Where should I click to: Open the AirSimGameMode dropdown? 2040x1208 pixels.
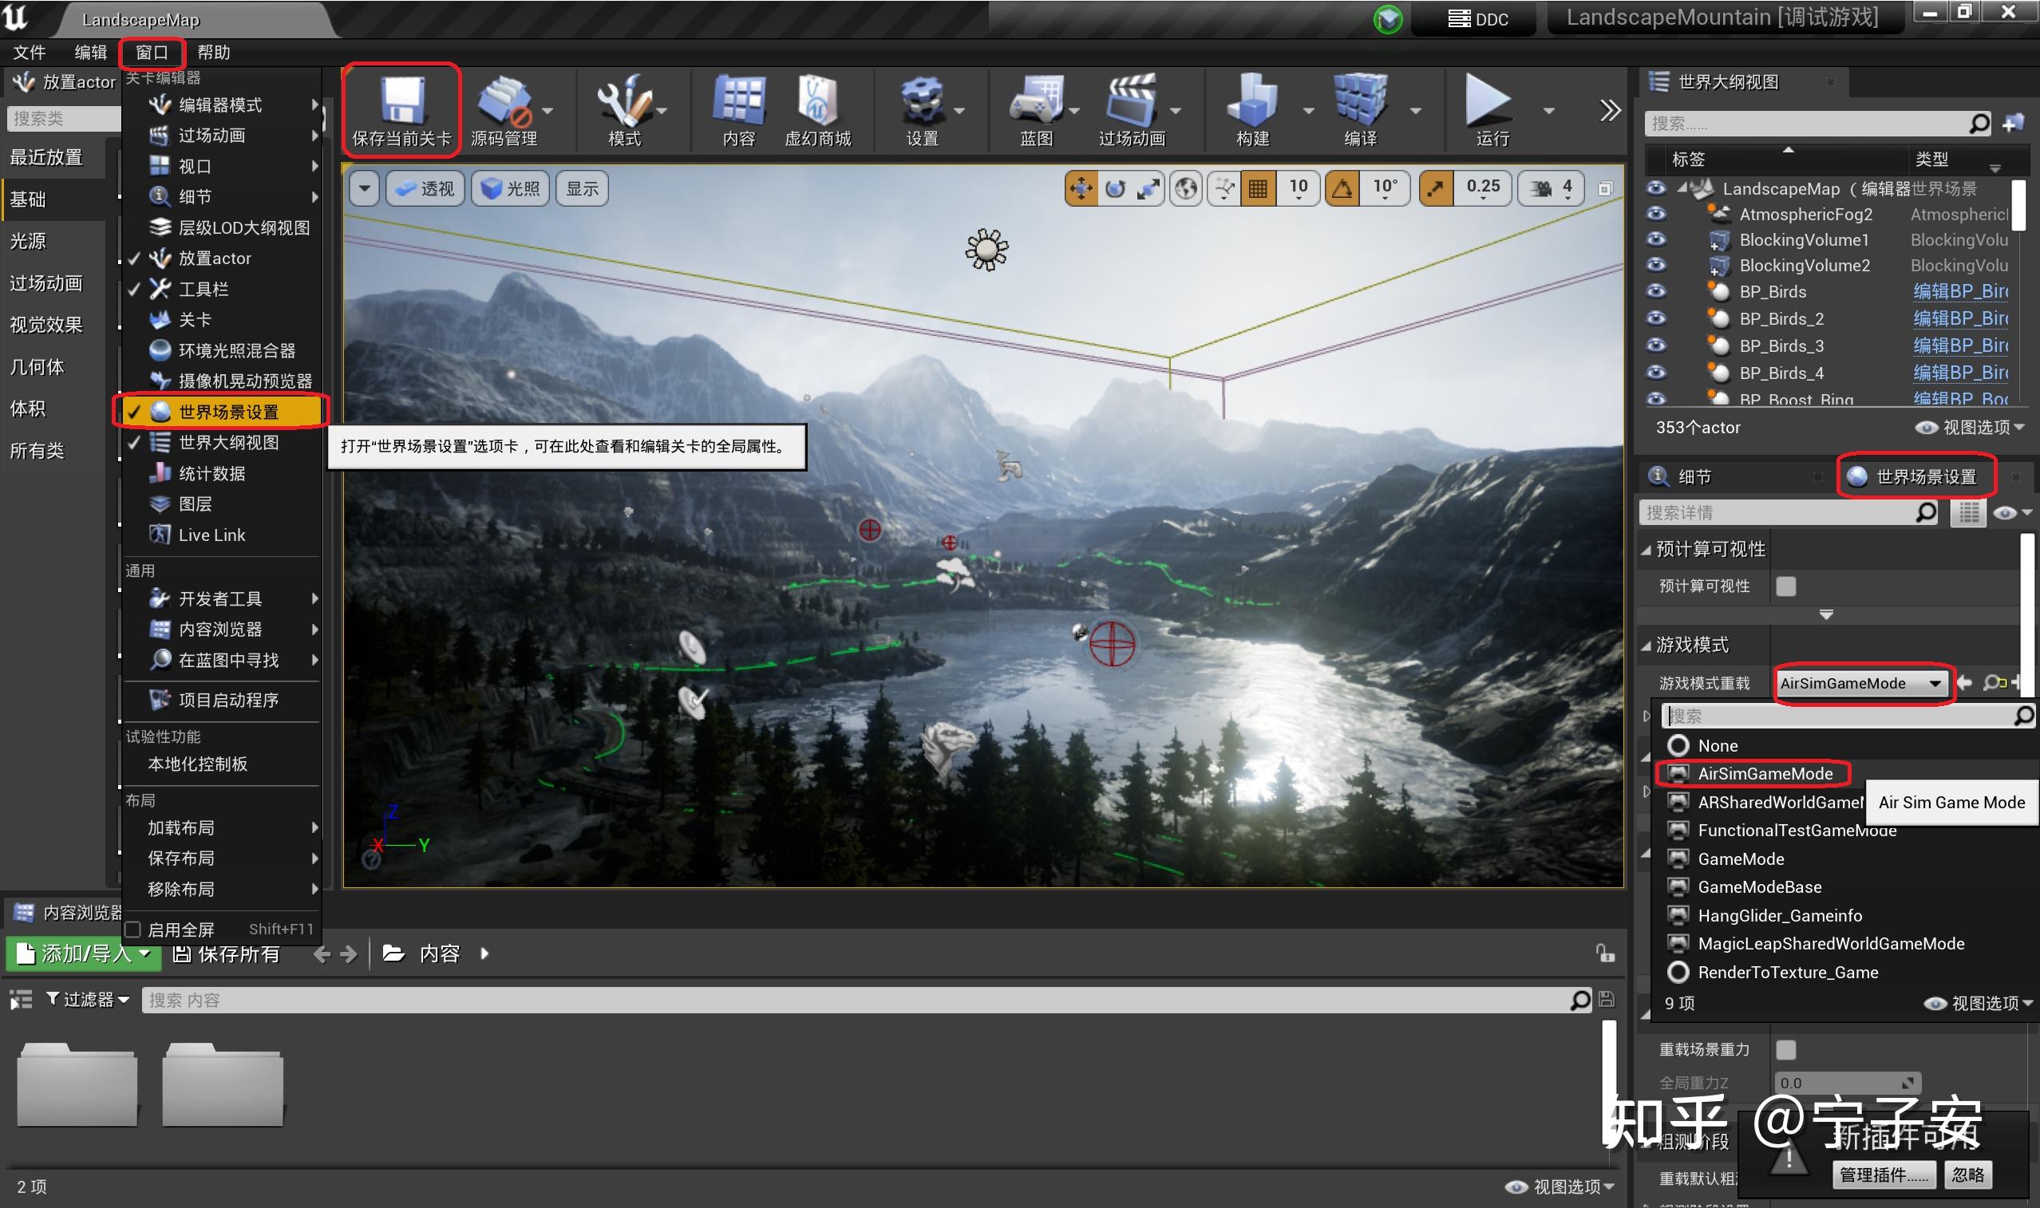click(1860, 683)
